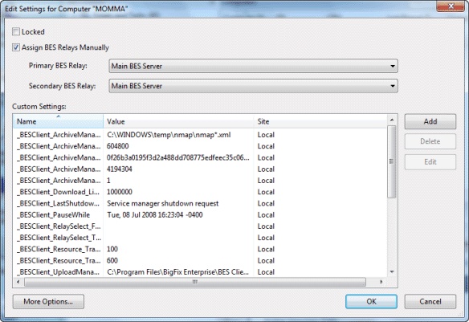The image size is (469, 322).
Task: Click the value Tue, 08 Jul 2008 16:23:04 -0400
Action: [x=155, y=214]
